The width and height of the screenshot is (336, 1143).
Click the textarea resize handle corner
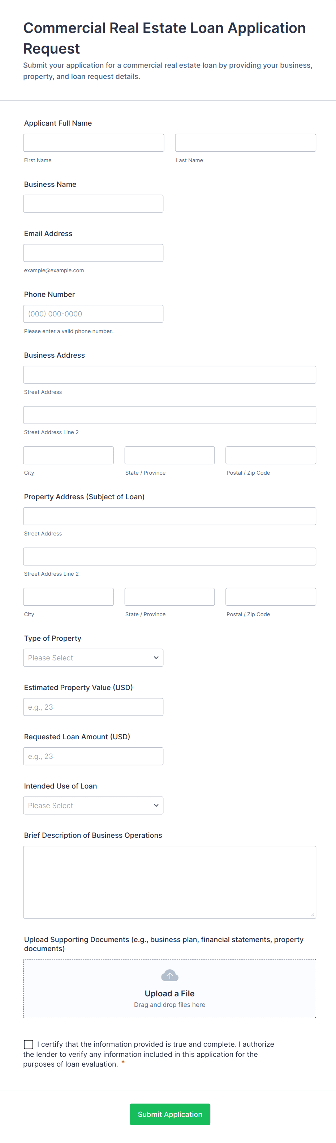click(x=313, y=915)
